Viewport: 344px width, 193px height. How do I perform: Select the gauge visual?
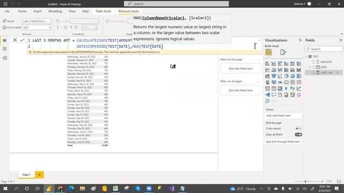coord(280,82)
